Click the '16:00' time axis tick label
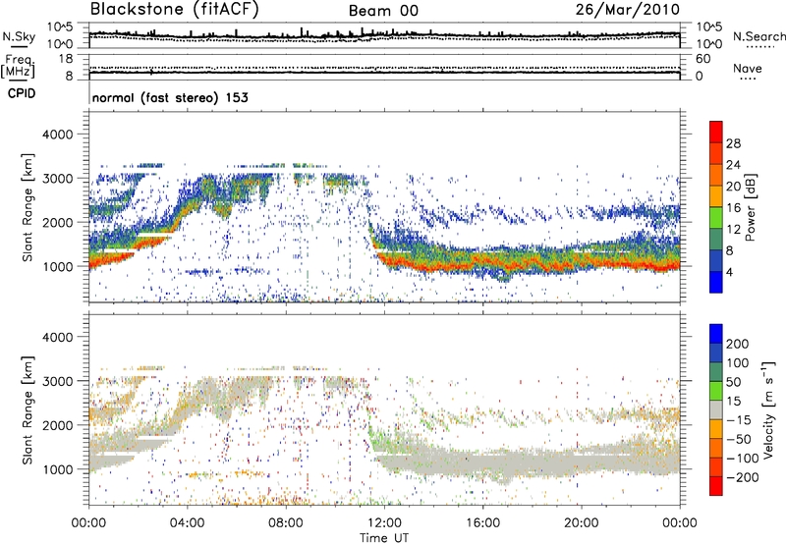The image size is (786, 544). click(482, 523)
